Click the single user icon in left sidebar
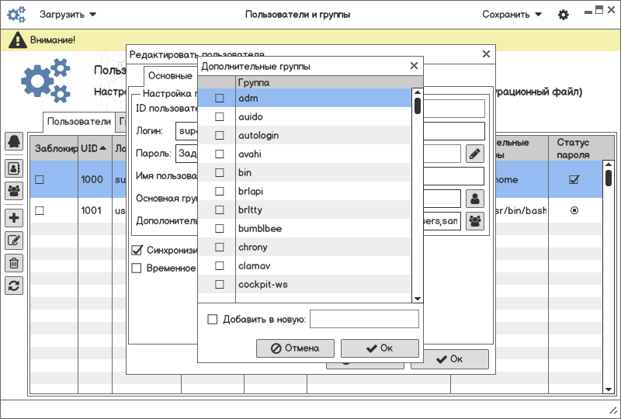The image size is (621, 419). click(x=14, y=167)
